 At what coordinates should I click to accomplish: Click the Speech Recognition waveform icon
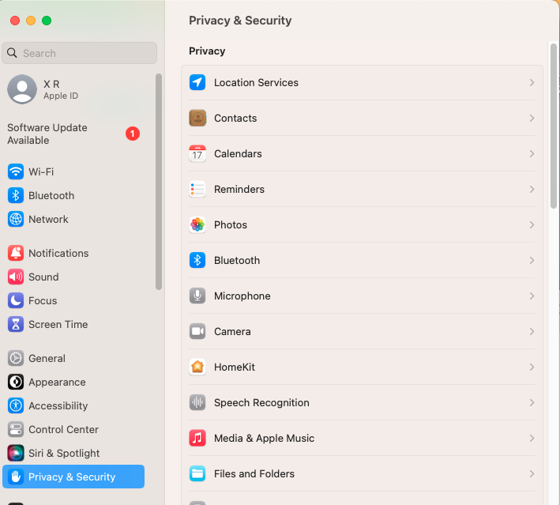[x=197, y=402]
